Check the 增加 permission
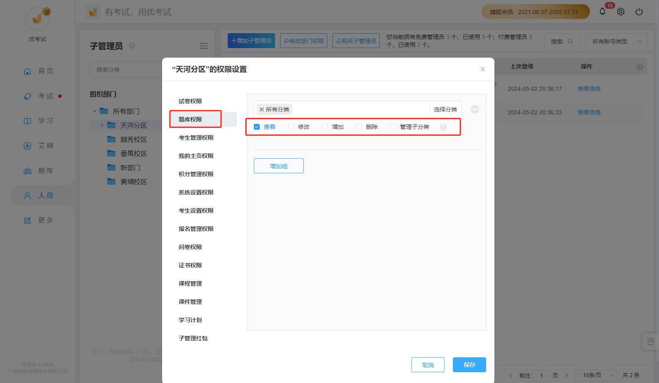Viewport: 659px width, 383px height. click(325, 127)
